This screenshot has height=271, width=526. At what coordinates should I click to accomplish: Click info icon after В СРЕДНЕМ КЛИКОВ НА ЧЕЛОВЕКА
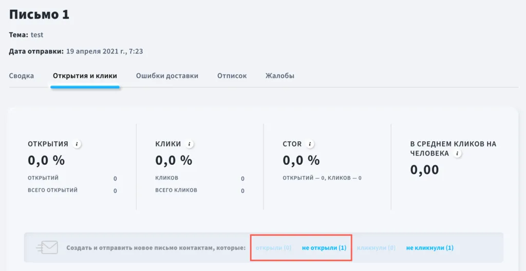pyautogui.click(x=457, y=153)
